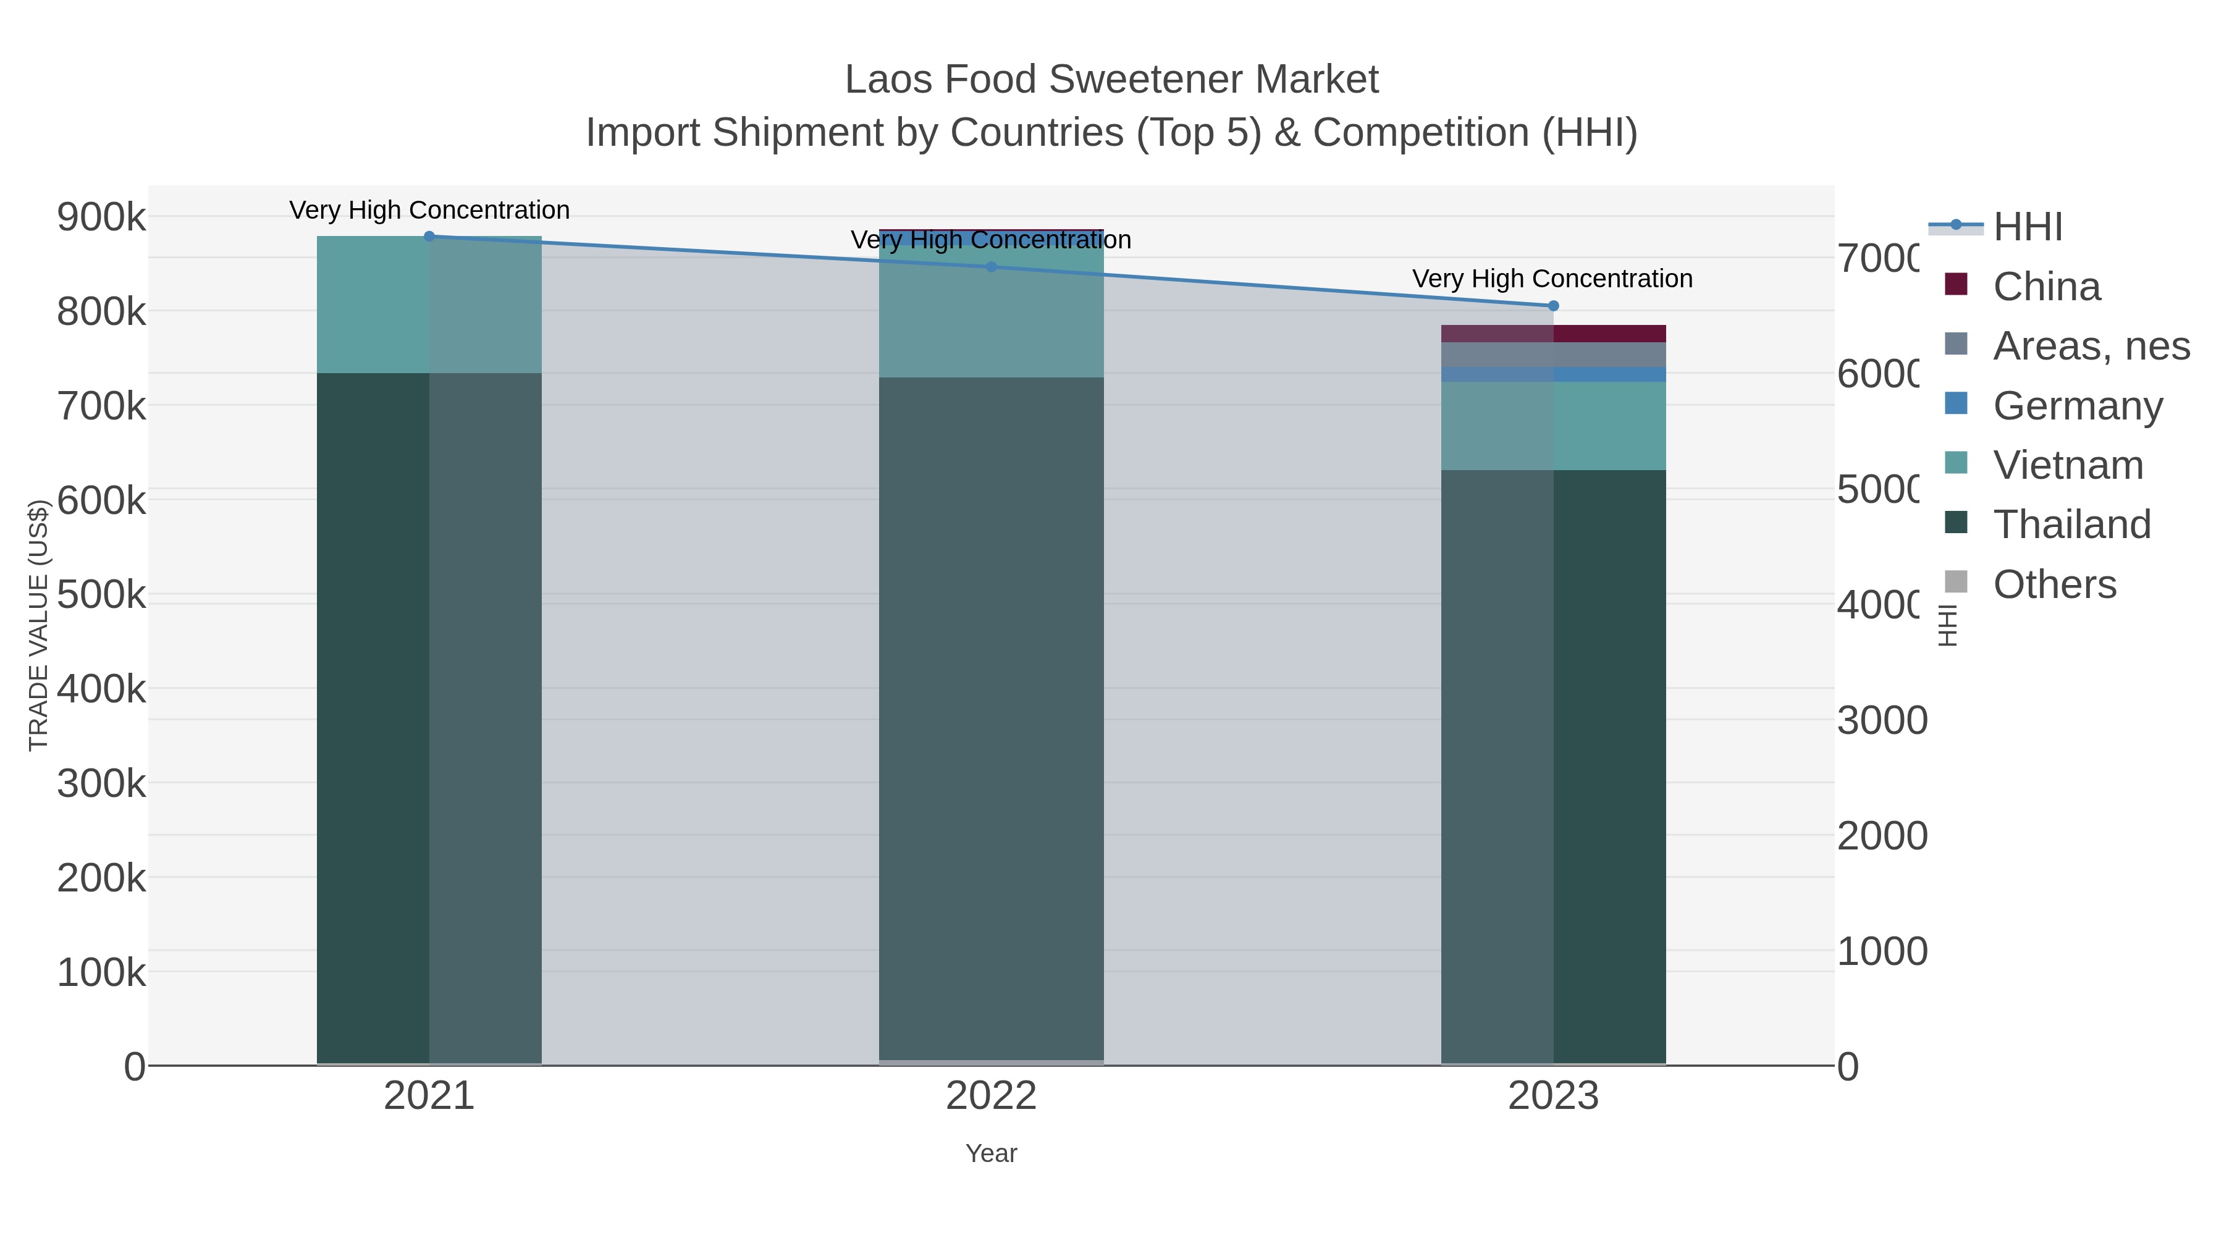Screen dimensions: 2224x1251
Task: Click the 1000 right-axis tick label
Action: [x=1882, y=951]
